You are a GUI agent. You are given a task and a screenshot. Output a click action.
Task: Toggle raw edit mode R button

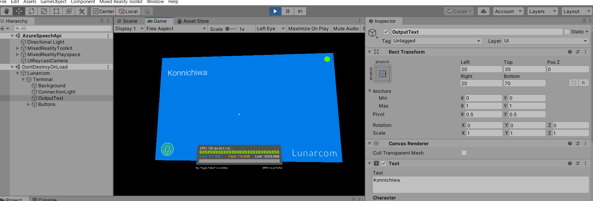[x=583, y=83]
